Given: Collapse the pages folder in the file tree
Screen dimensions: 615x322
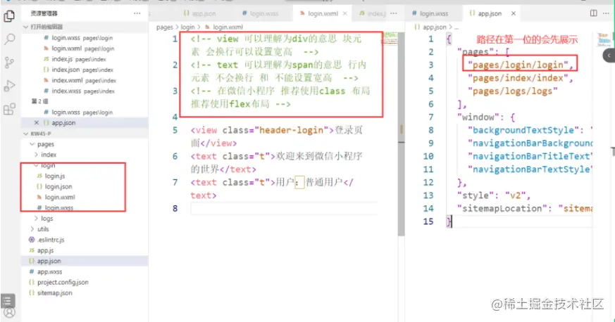Looking at the screenshot, I should click(x=32, y=144).
